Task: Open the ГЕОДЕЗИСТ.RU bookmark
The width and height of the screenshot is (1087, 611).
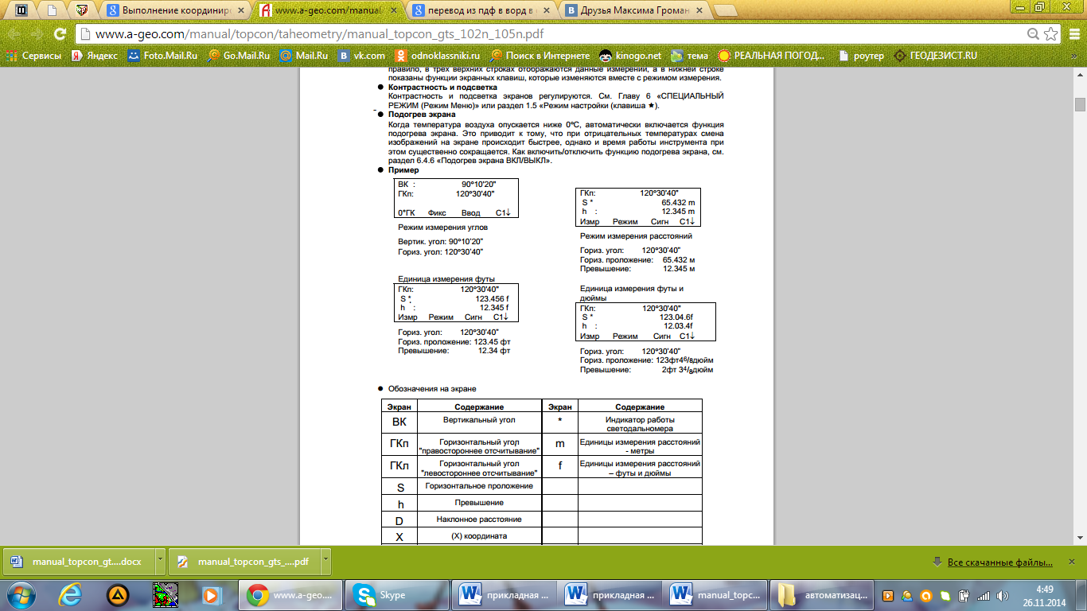Action: click(935, 56)
